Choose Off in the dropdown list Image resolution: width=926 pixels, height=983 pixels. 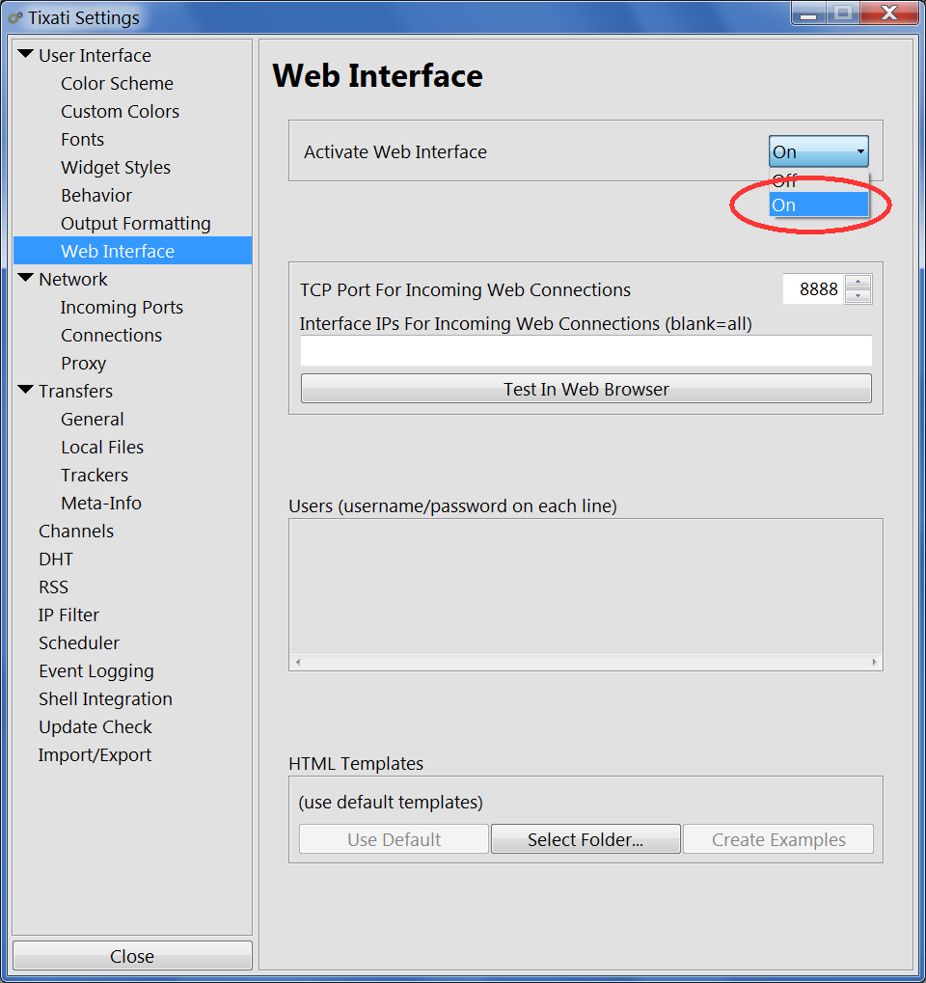click(x=818, y=180)
